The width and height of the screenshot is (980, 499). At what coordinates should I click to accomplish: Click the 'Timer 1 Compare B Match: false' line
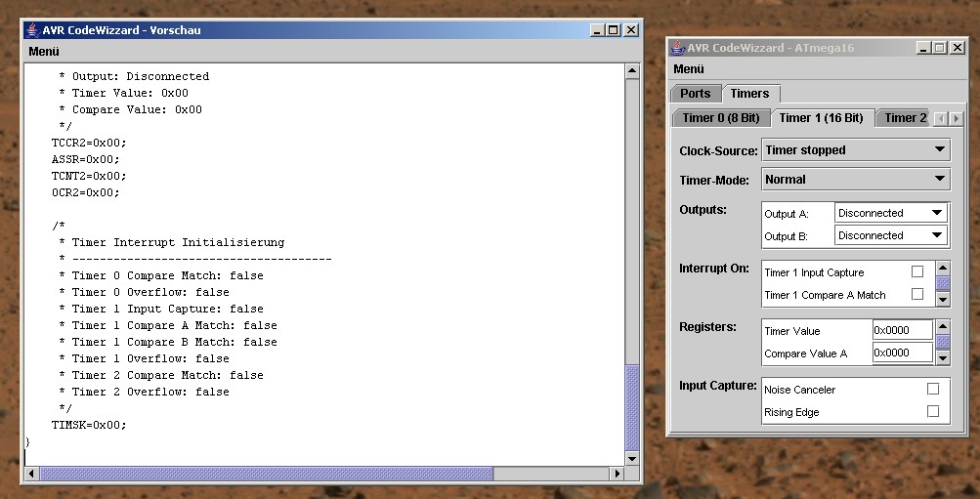[168, 342]
